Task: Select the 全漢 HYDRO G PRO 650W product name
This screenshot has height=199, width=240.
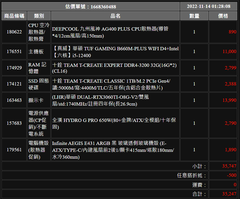Action: [x=115, y=123]
